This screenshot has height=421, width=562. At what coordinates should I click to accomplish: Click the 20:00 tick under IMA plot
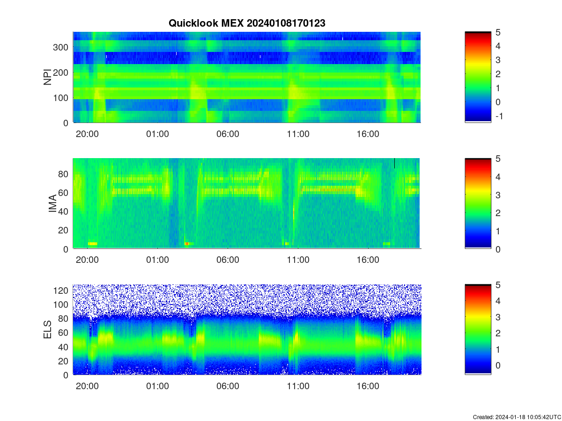click(87, 260)
